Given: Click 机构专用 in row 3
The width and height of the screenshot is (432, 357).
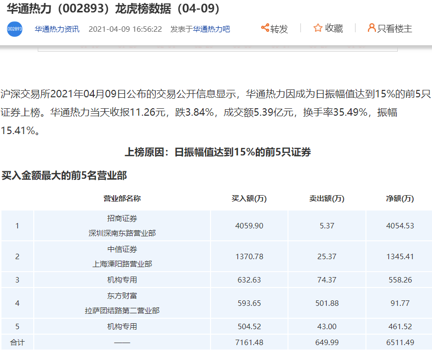Looking at the screenshot, I should (122, 280).
